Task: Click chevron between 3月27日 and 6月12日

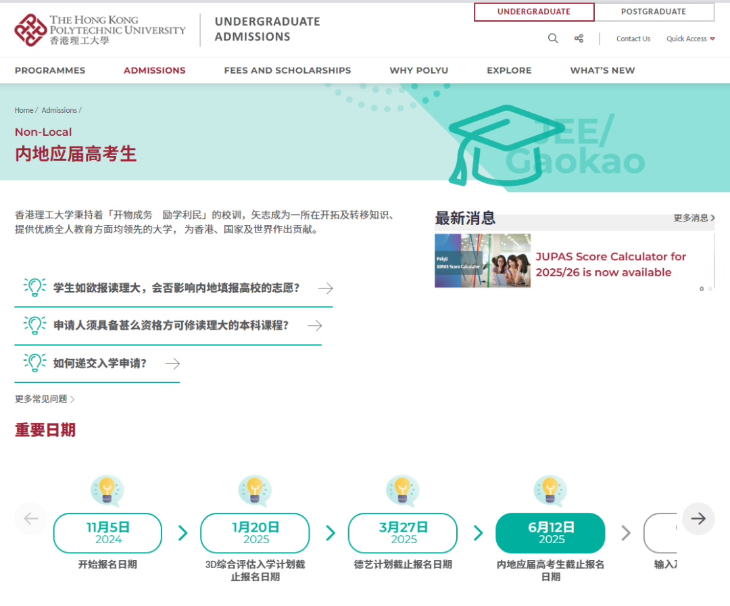Action: point(478,533)
